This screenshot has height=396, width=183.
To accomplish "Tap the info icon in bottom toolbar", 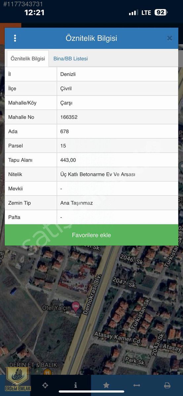I will 76,385.
